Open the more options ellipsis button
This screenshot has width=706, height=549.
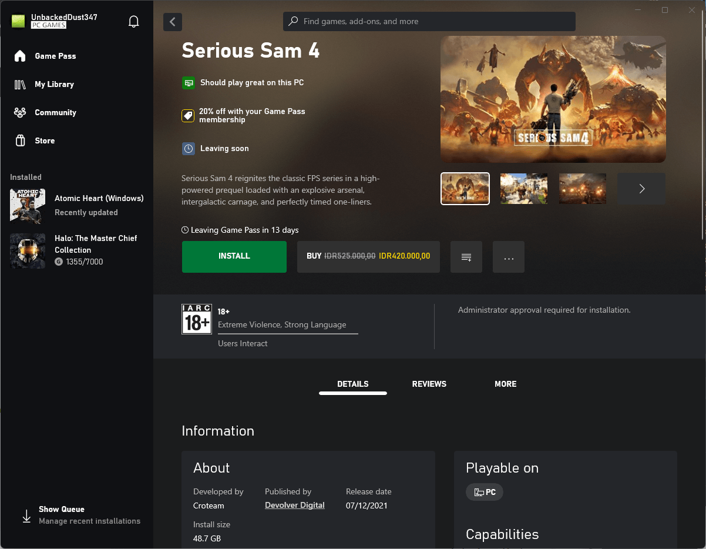pyautogui.click(x=509, y=257)
